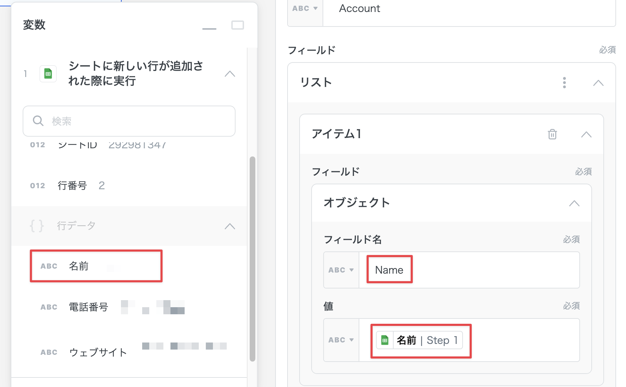The image size is (626, 387).
Task: Open ABC type dropdown for 値
Action: pyautogui.click(x=341, y=340)
